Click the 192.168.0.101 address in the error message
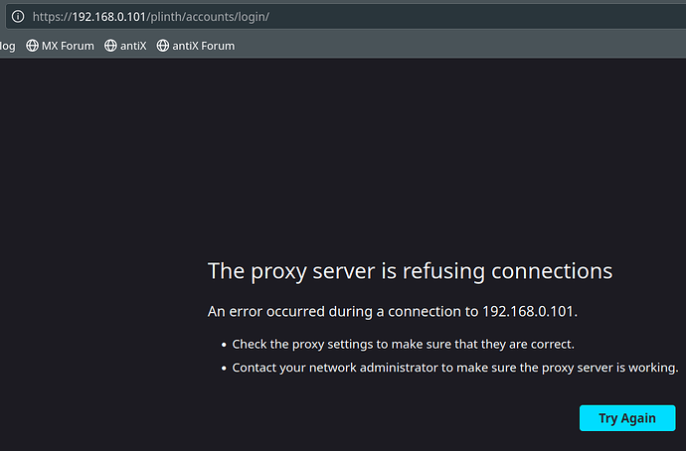 click(528, 311)
